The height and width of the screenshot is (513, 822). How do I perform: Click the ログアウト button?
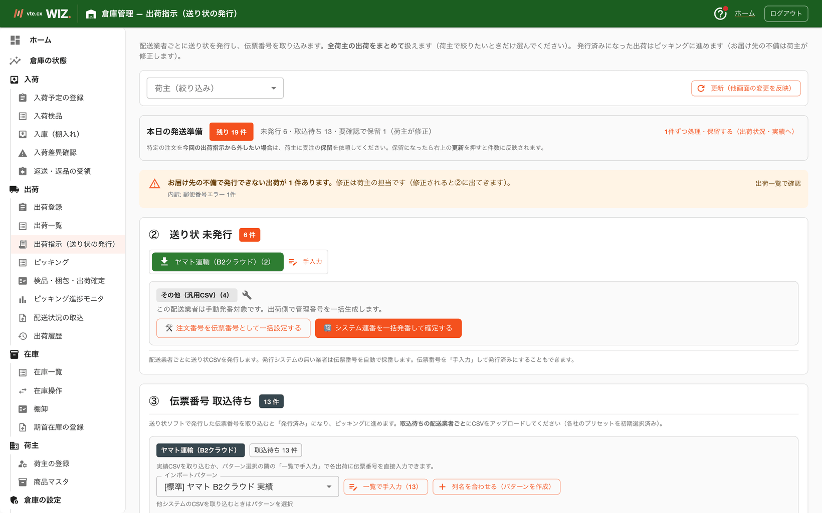tap(786, 14)
